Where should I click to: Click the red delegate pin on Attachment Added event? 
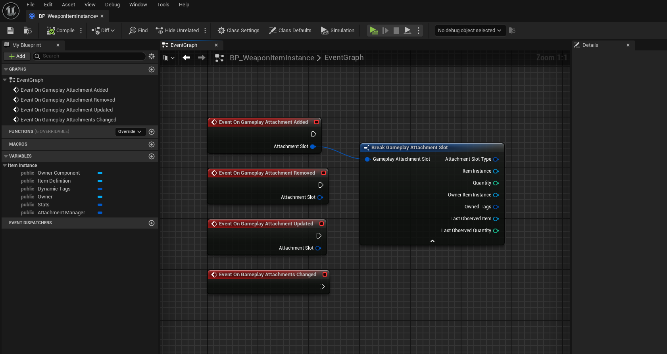tap(317, 122)
